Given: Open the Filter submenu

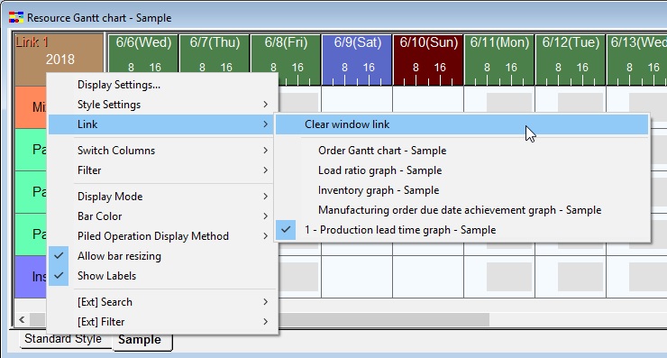Looking at the screenshot, I should tap(162, 170).
